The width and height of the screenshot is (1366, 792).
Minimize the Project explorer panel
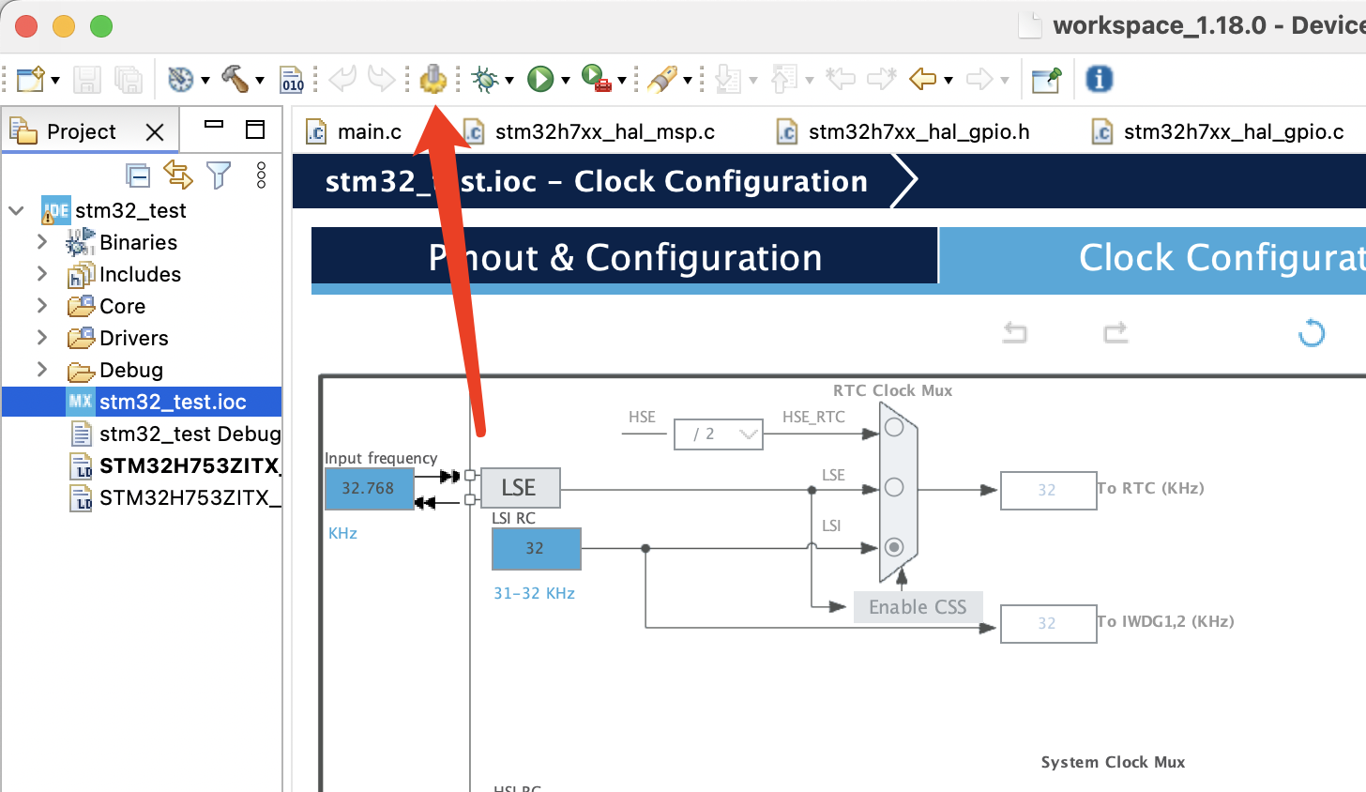(214, 124)
